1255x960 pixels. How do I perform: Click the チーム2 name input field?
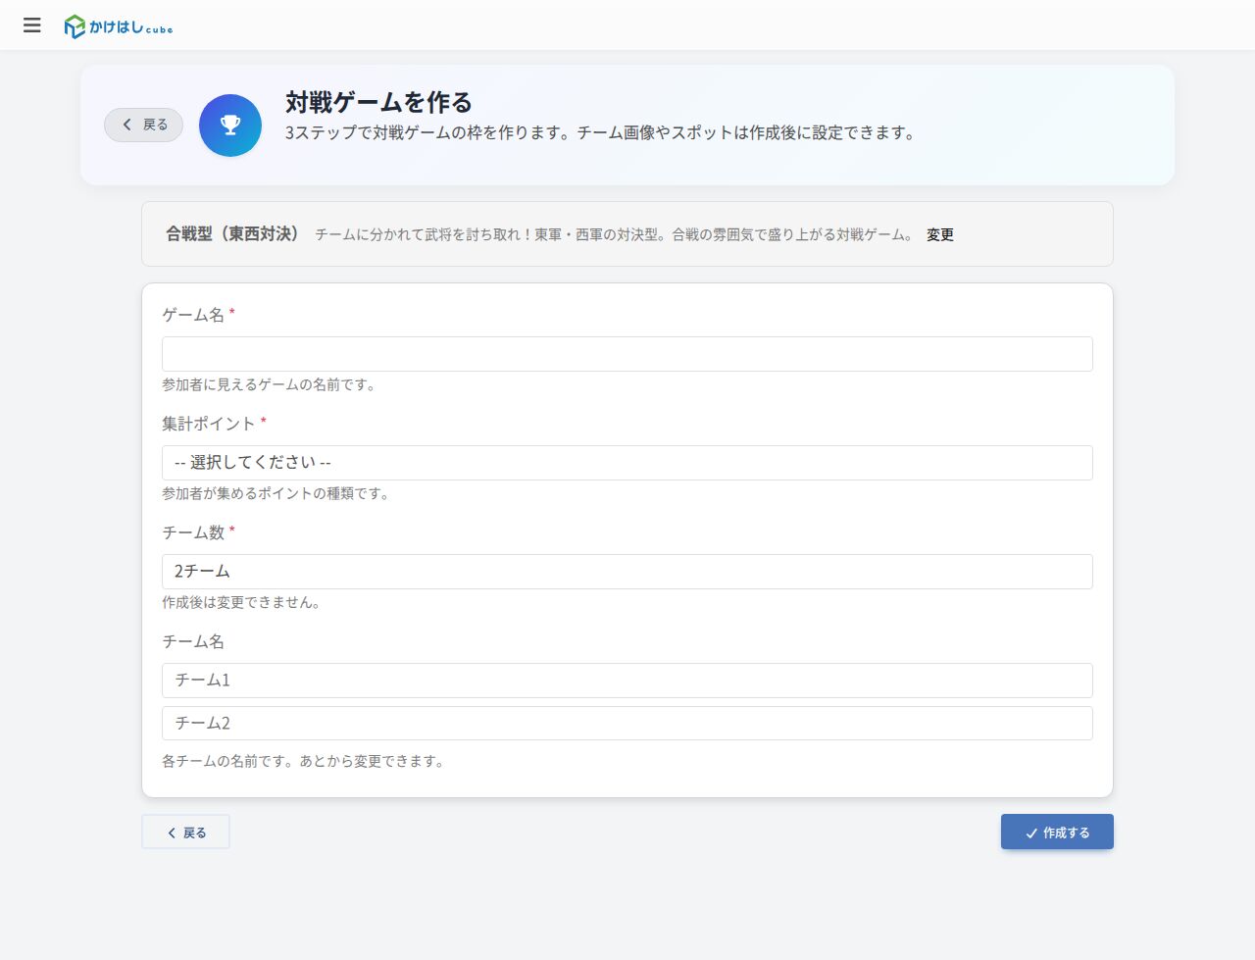[x=627, y=724]
